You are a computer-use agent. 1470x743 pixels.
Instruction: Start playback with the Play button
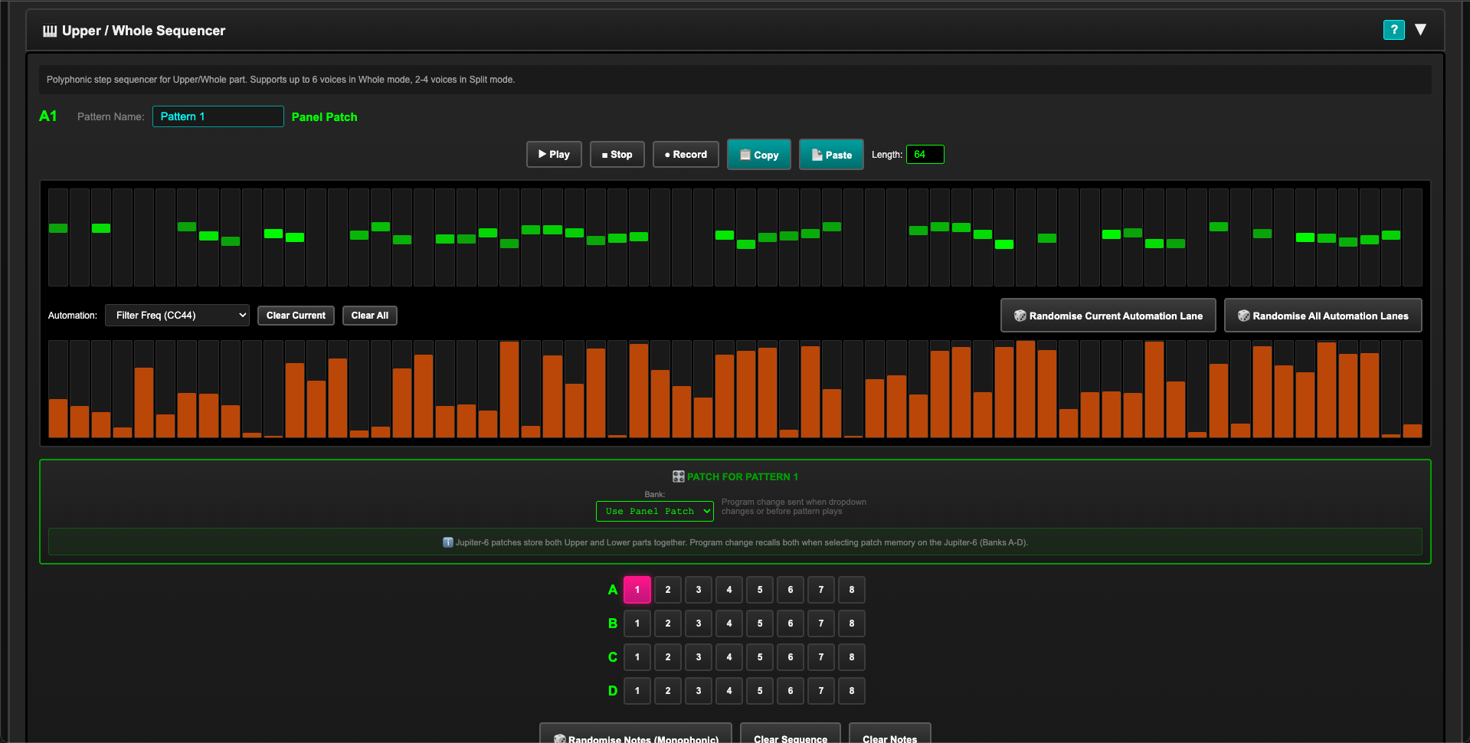click(x=554, y=155)
